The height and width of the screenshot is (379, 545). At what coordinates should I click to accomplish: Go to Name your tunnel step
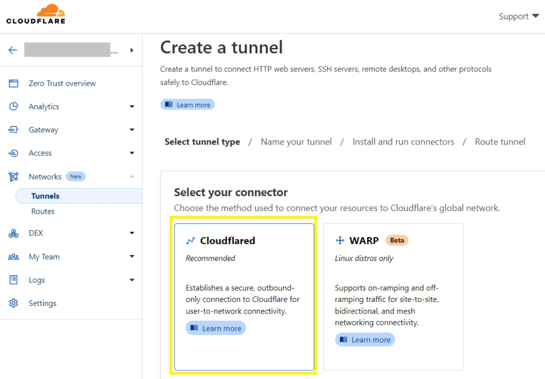pos(296,142)
